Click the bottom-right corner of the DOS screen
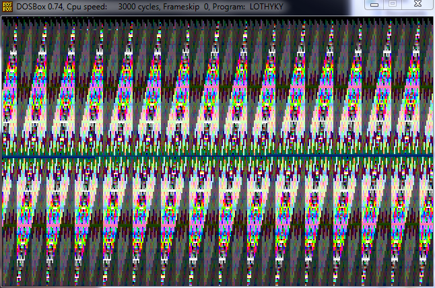The height and width of the screenshot is (288, 435). tap(430, 285)
